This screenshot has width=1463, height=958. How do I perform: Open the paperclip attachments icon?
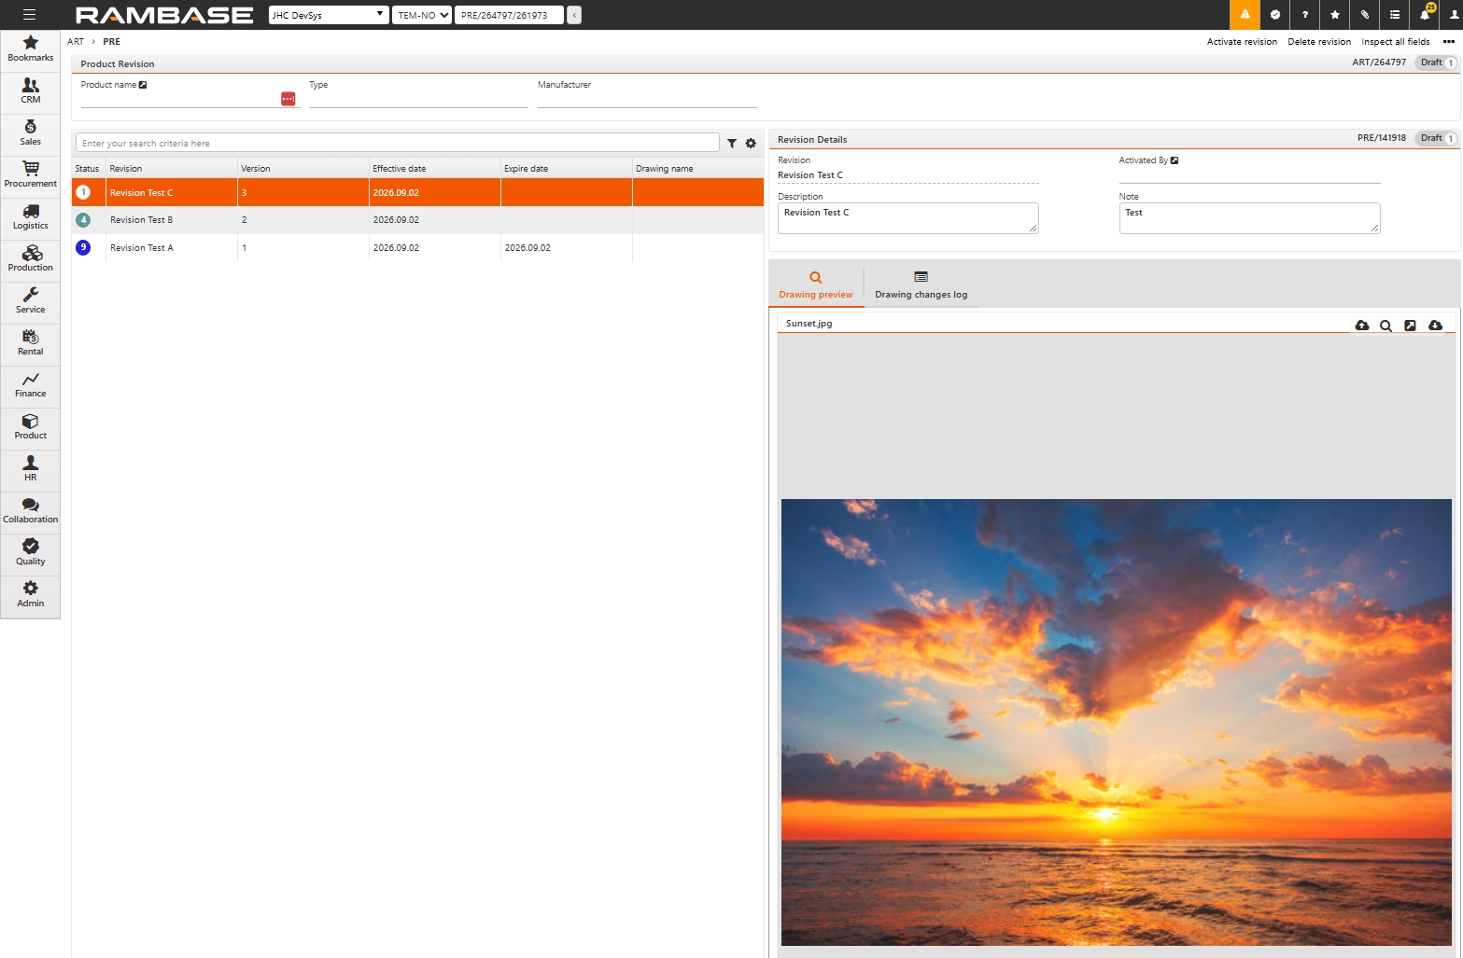click(1365, 15)
